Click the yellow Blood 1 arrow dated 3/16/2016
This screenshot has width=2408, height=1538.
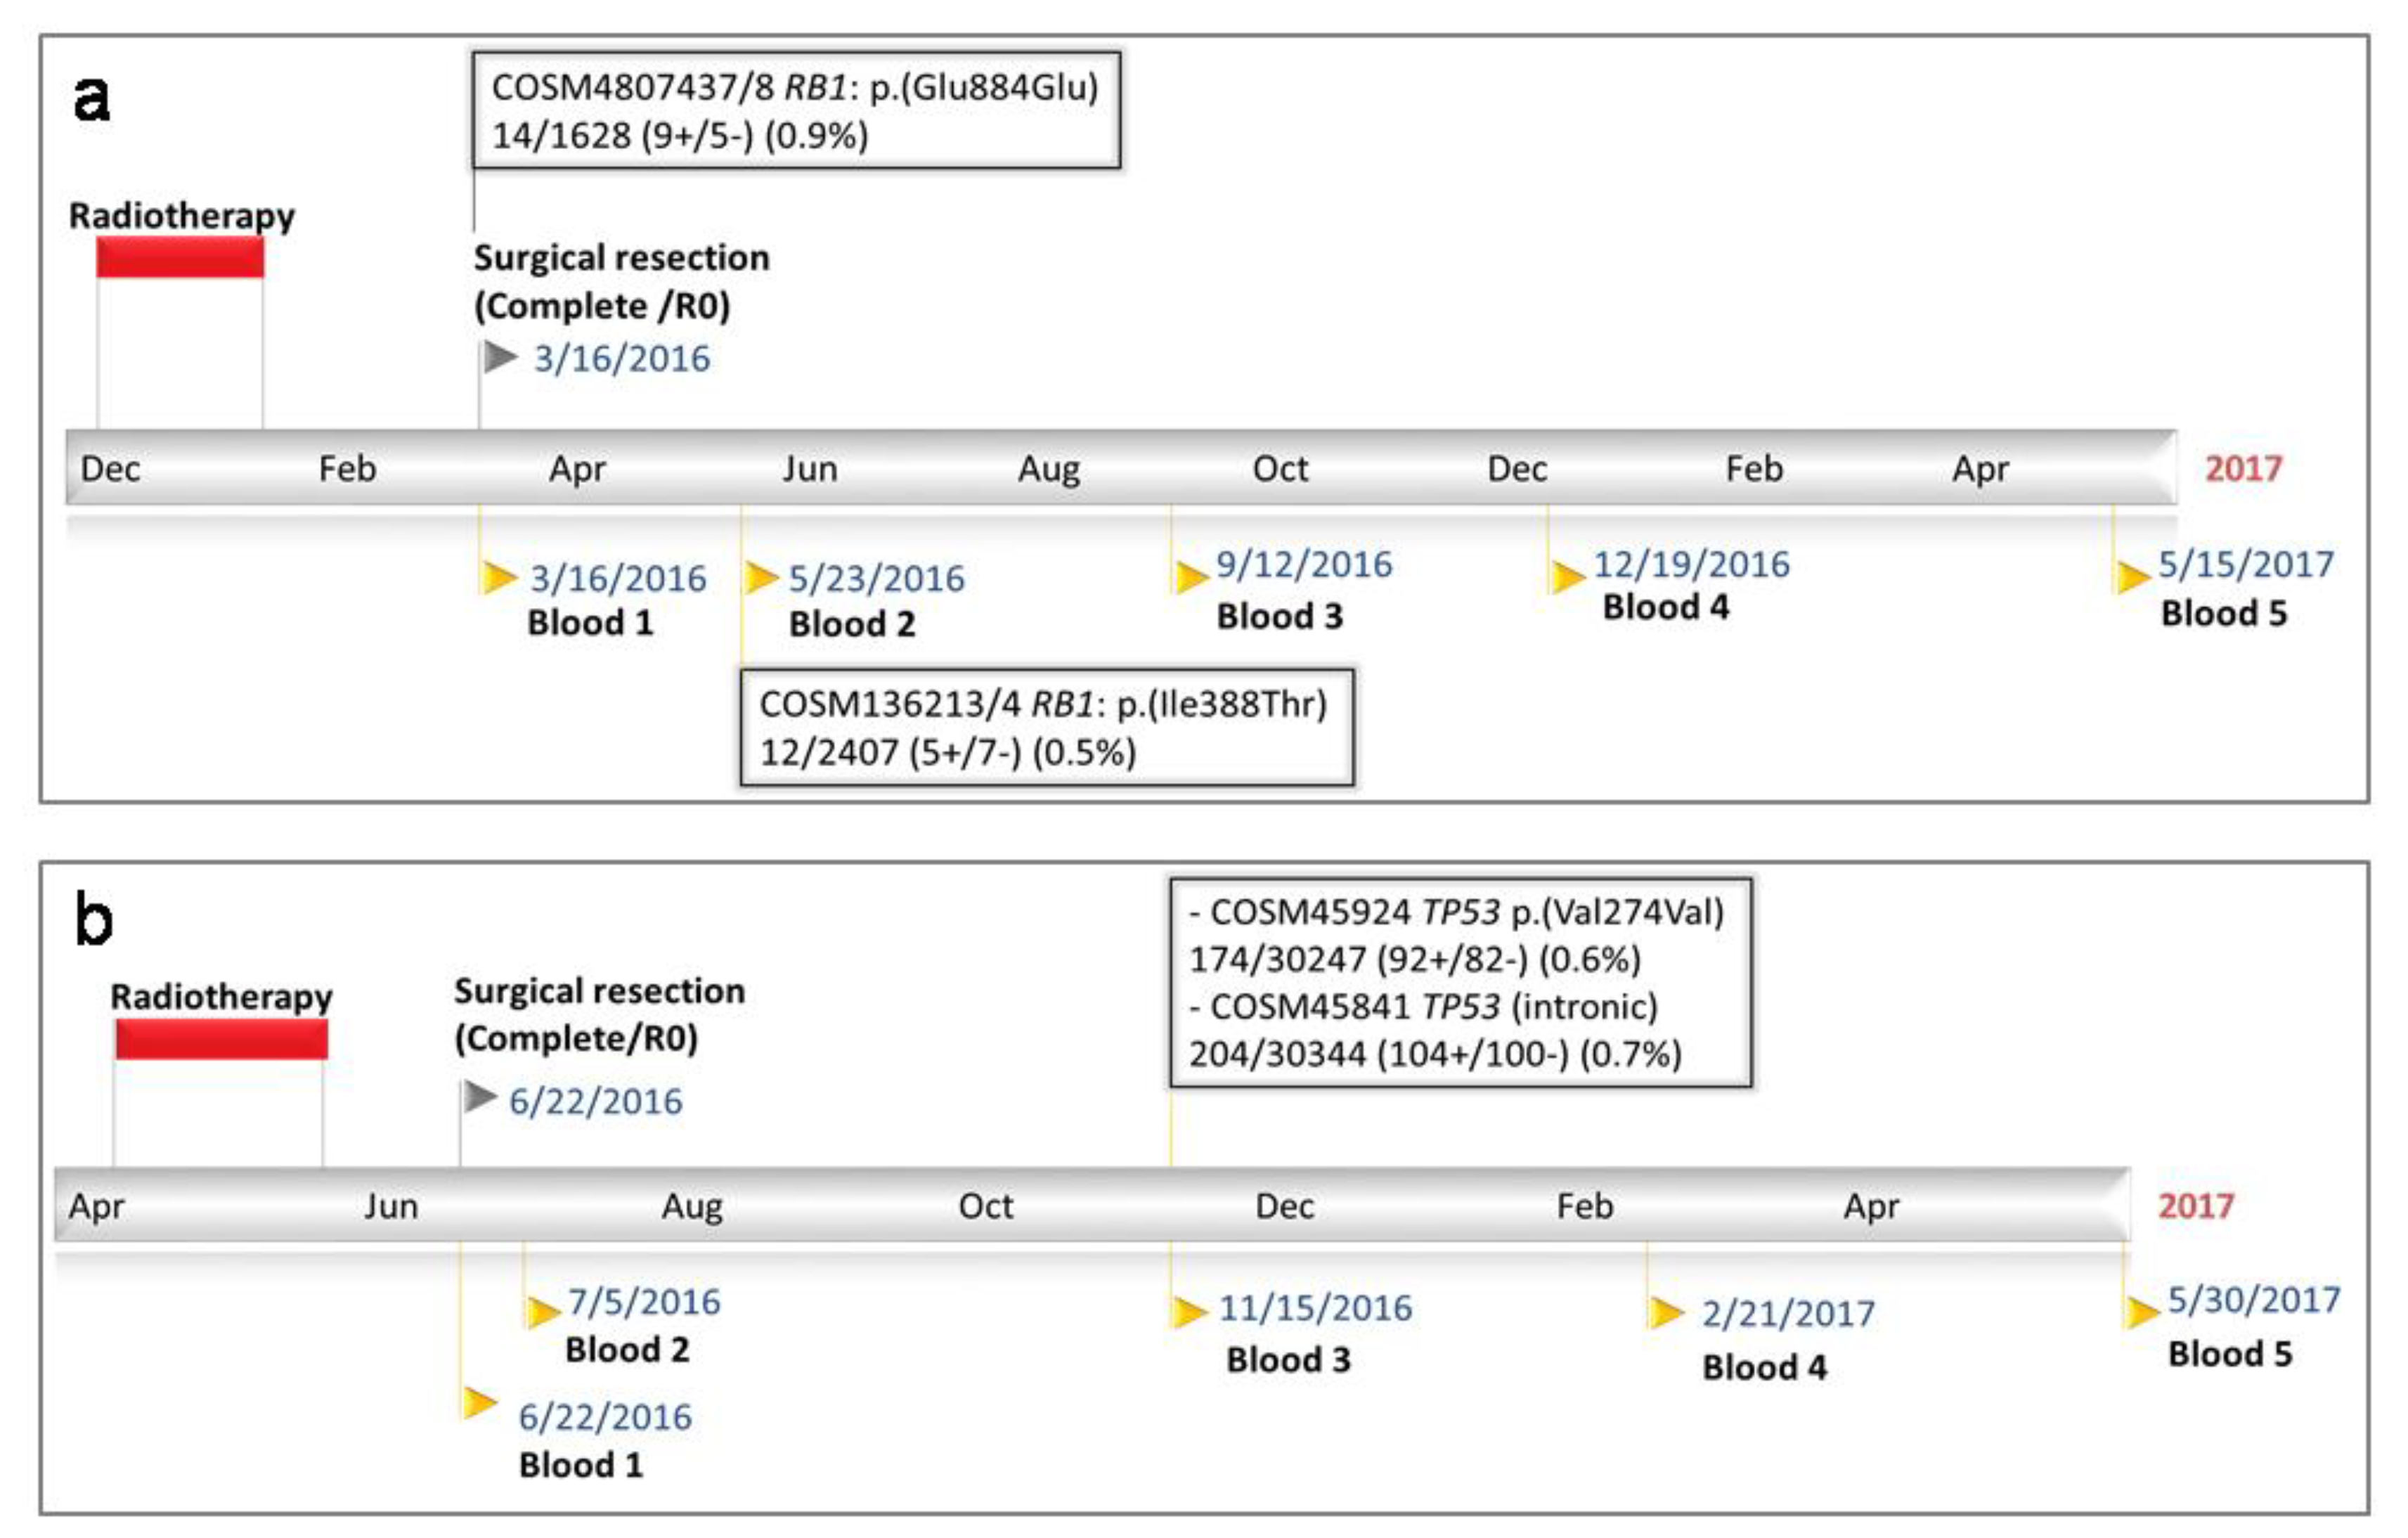point(498,577)
